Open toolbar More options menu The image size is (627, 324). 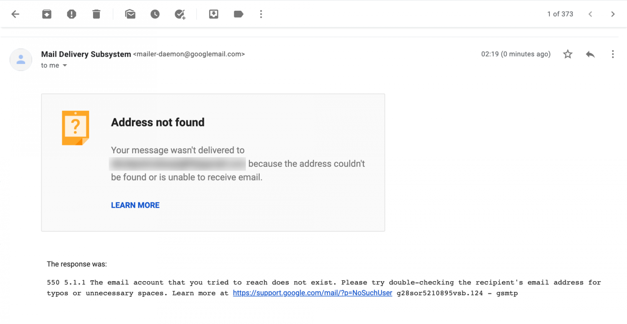pyautogui.click(x=261, y=14)
